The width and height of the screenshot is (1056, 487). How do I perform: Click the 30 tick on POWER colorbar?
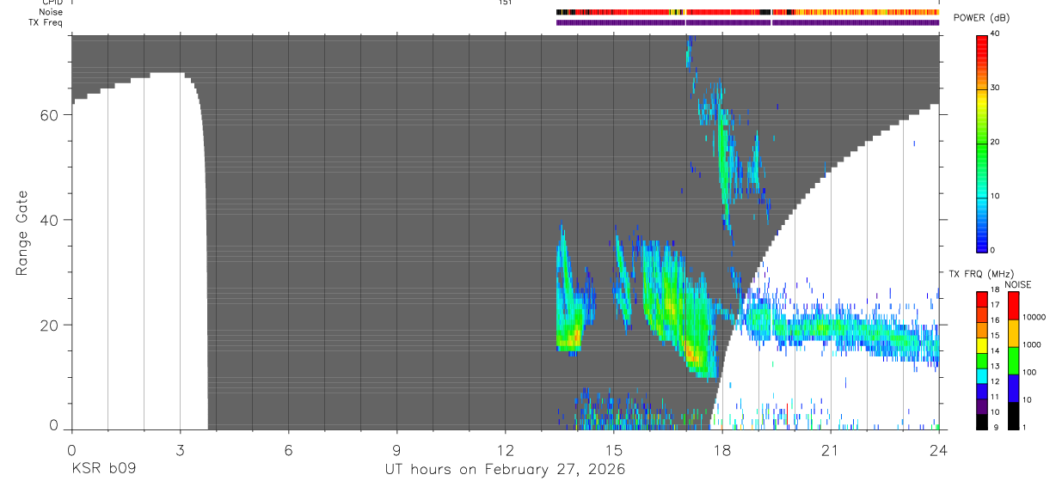click(x=995, y=88)
